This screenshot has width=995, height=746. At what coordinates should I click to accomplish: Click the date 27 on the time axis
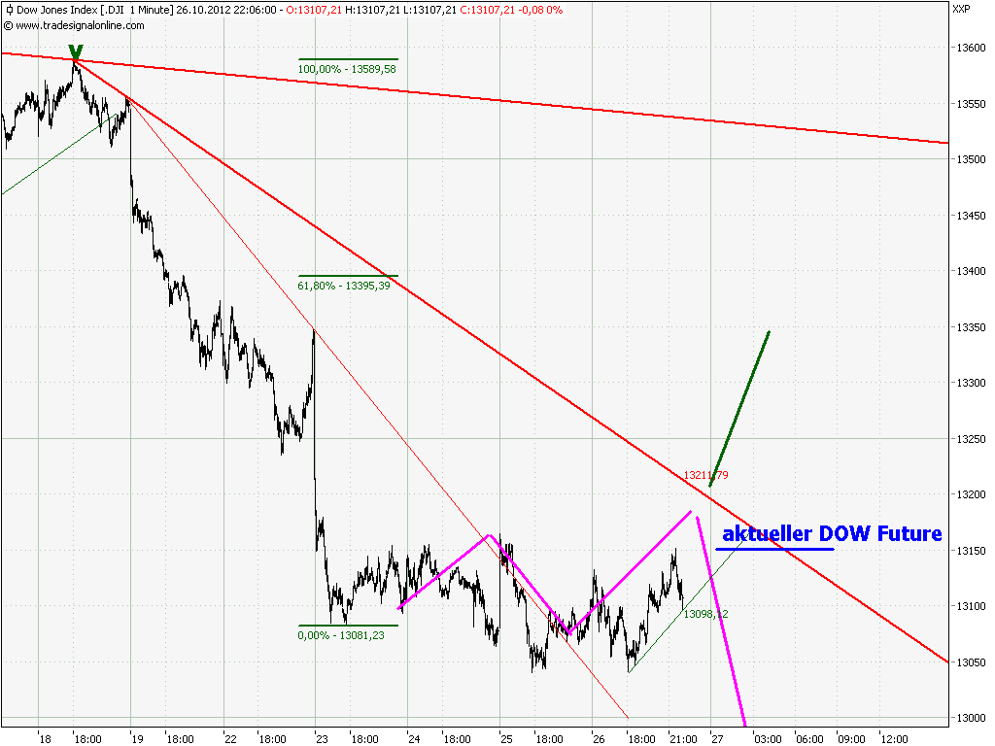coord(716,738)
